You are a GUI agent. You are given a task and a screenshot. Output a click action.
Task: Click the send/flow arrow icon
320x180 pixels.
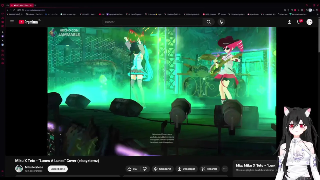tap(298, 10)
